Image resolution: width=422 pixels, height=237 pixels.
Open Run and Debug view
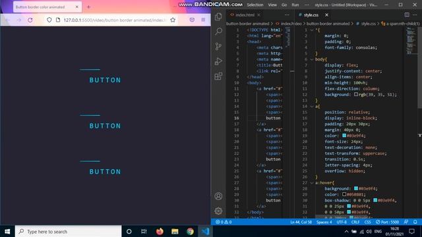218,61
